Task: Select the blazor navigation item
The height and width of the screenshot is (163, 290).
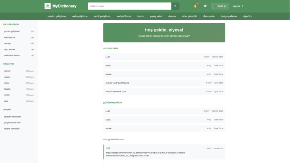Action: point(140,16)
